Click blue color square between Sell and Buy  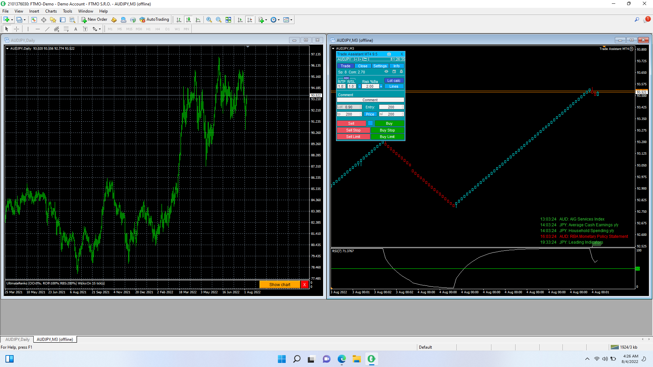(370, 123)
